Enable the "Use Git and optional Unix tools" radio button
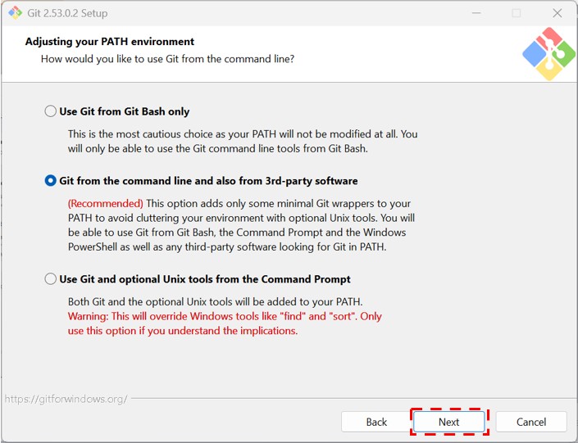The image size is (578, 443). point(51,279)
